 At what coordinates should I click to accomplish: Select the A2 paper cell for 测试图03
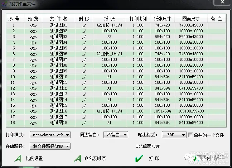109,37
